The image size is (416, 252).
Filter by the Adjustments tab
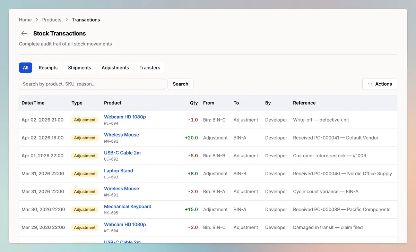(115, 68)
